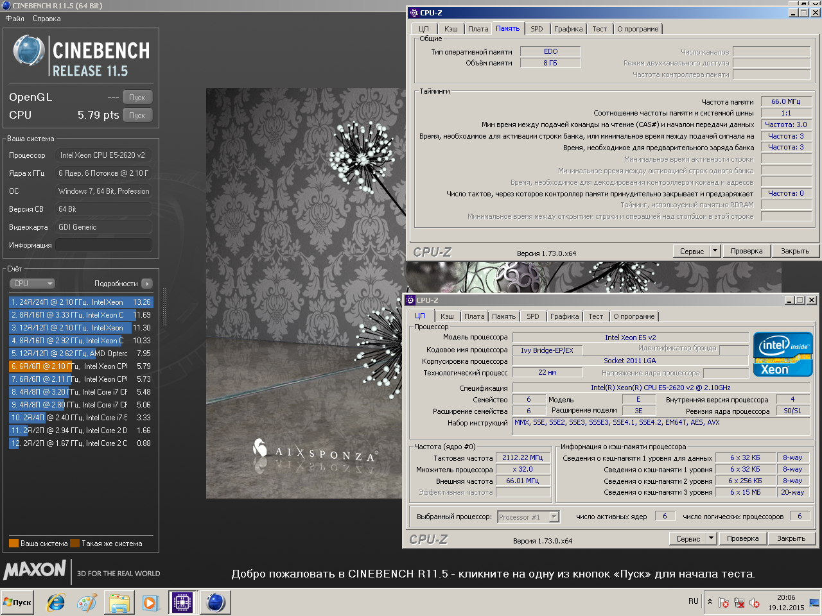Screen dimensions: 822x616
Task: Click the EDO memory type field
Action: pos(550,51)
